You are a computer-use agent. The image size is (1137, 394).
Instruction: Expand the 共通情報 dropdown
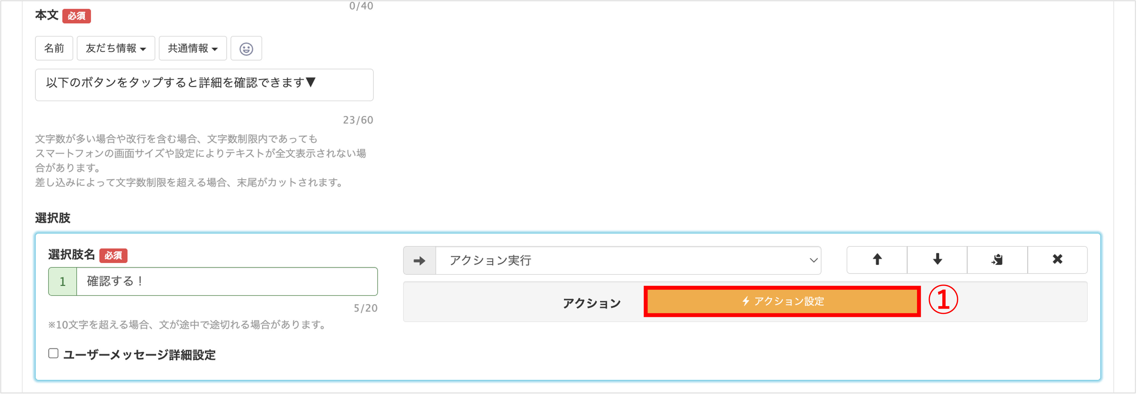192,49
